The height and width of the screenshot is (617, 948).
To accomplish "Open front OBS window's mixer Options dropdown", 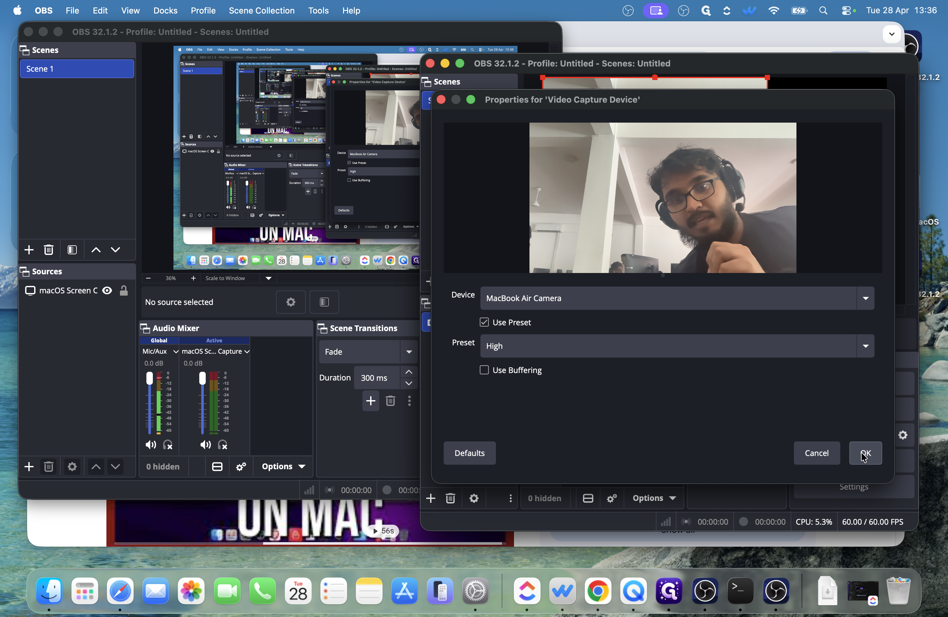I will [654, 498].
